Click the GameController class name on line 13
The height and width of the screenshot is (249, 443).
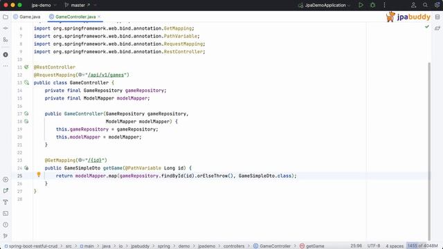coord(89,82)
